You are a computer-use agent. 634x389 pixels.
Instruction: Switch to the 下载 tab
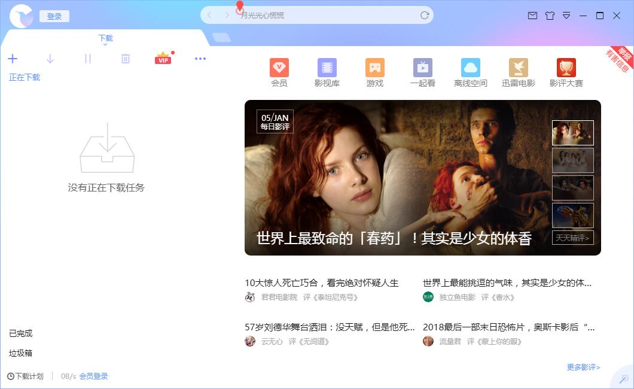click(105, 38)
